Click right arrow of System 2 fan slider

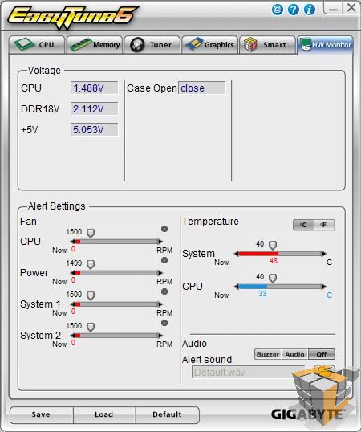160,336
